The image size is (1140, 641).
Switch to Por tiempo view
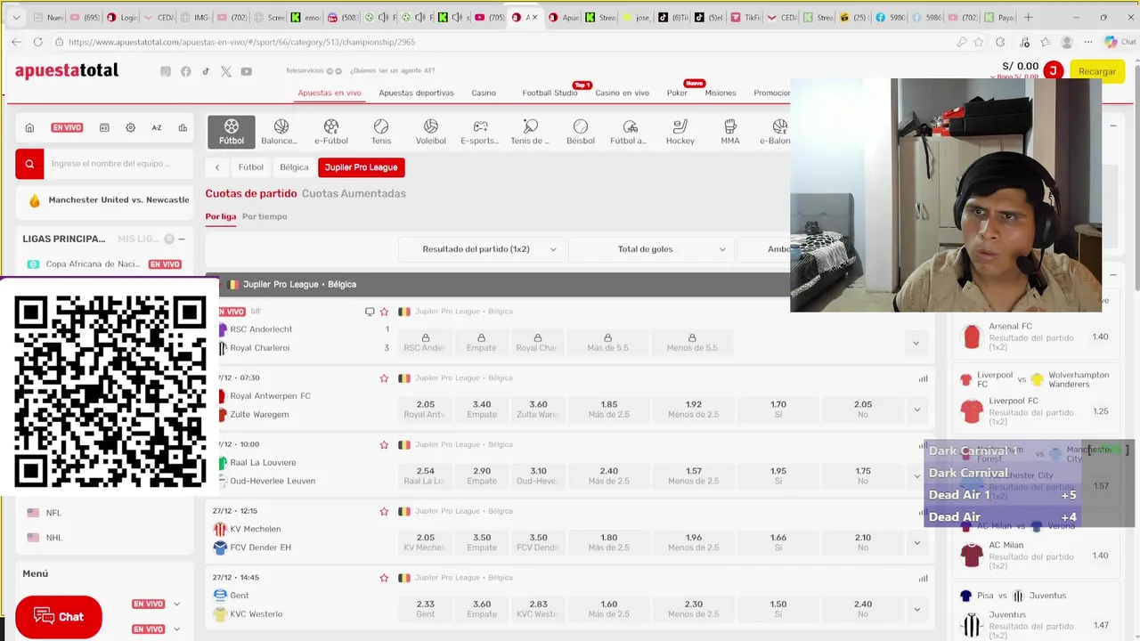click(265, 216)
